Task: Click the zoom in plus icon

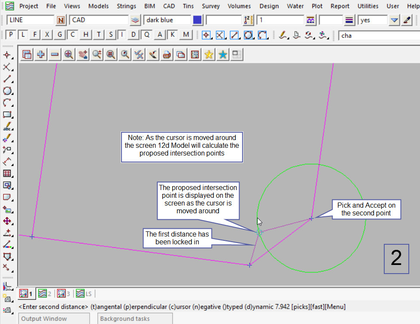Action: coord(41,54)
